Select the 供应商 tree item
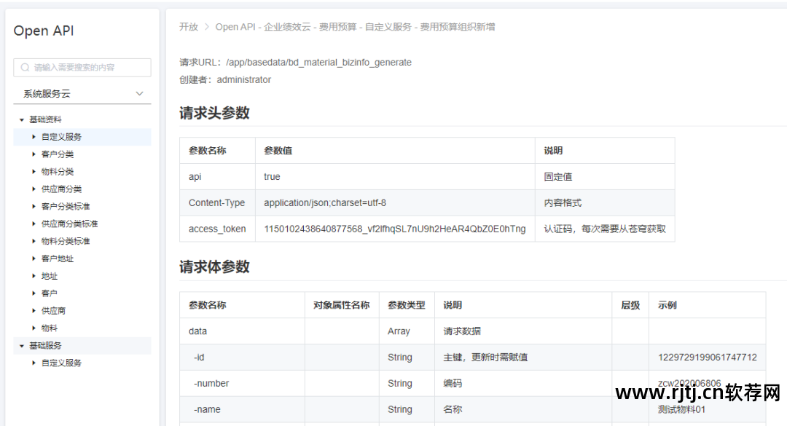This screenshot has width=787, height=426. [53, 311]
